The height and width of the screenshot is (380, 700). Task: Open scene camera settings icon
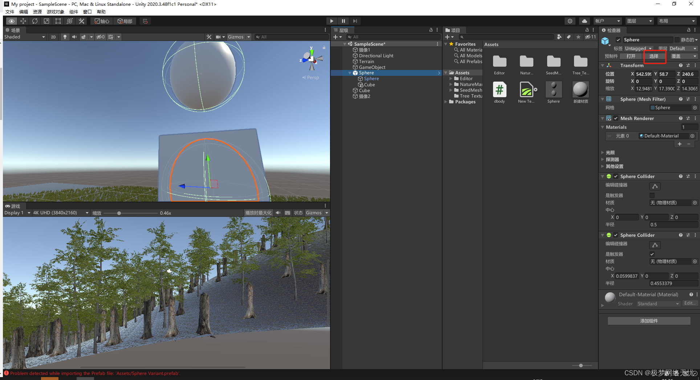218,37
